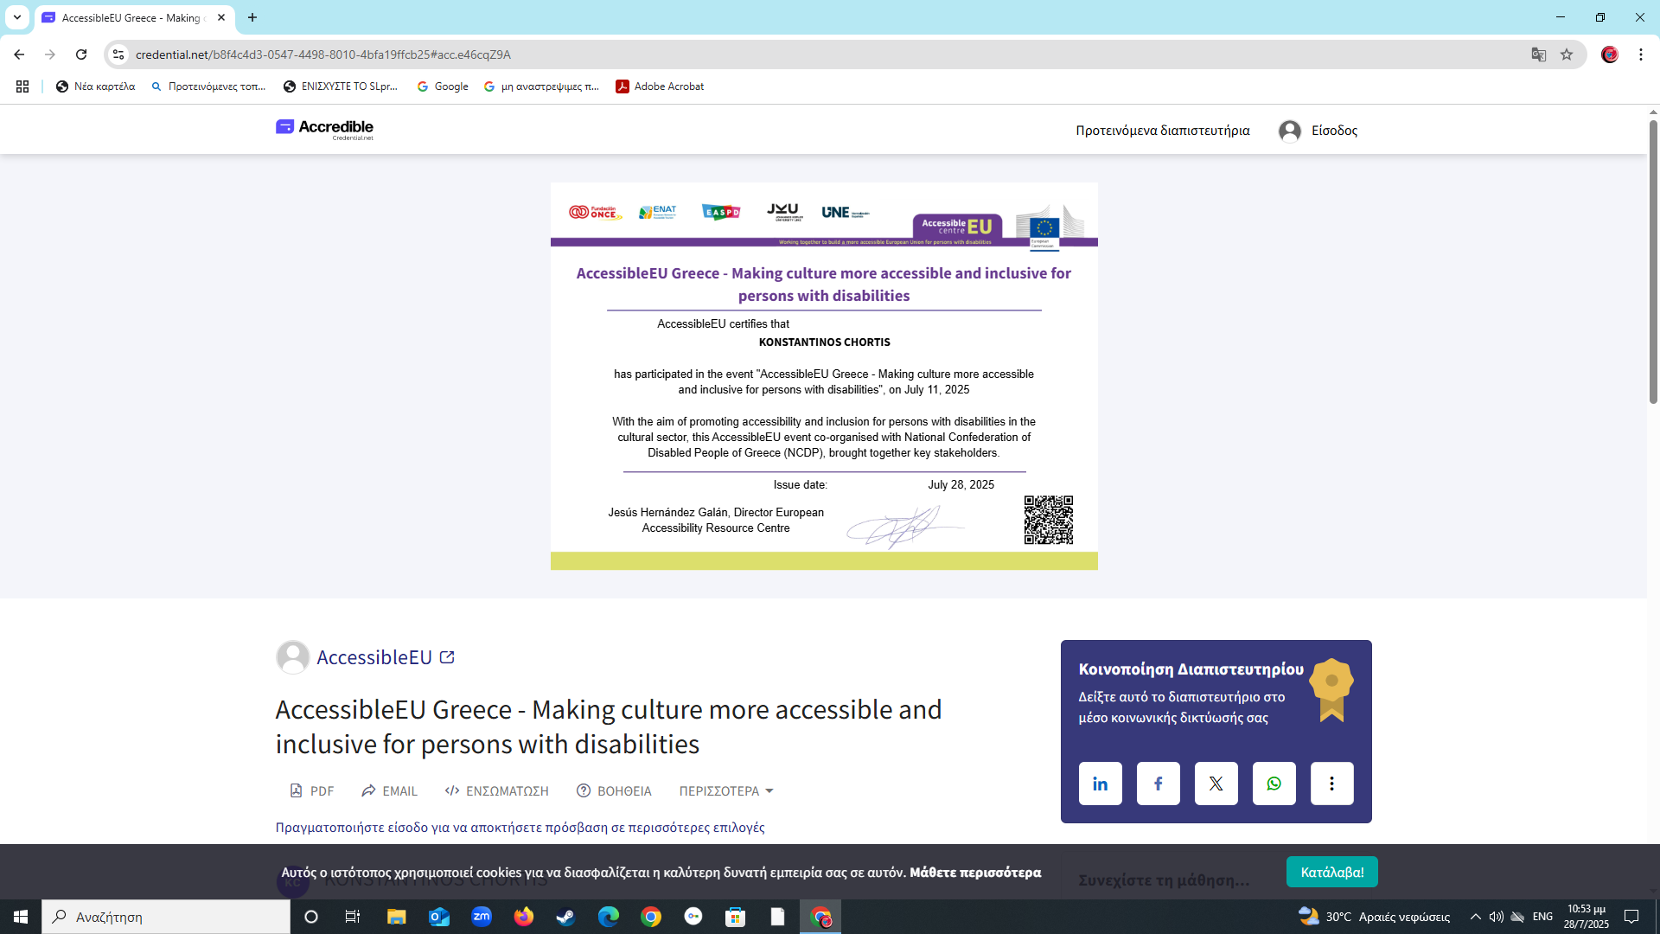
Task: Click the external link icon beside AccessibleEU
Action: [x=447, y=657]
